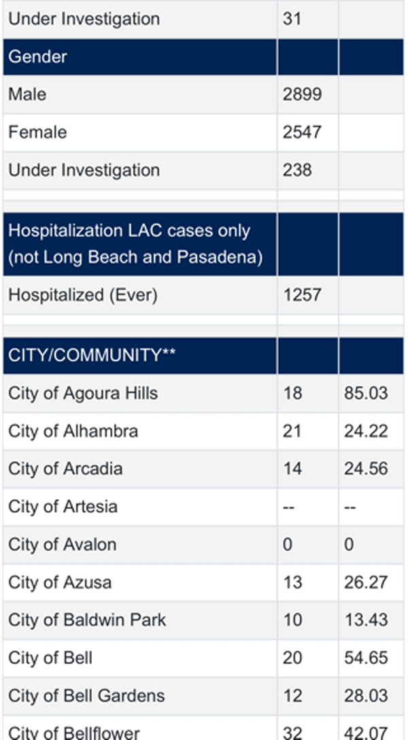Click the City of Bellflower label

click(x=74, y=733)
